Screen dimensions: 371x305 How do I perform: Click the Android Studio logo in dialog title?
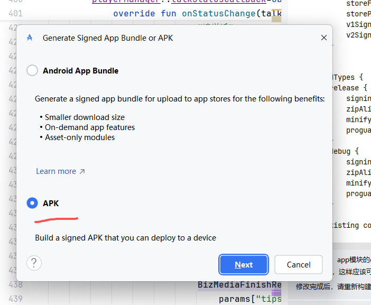pyautogui.click(x=30, y=38)
